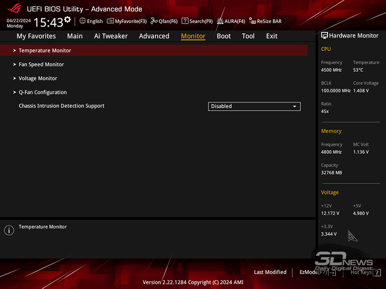Click the ReSize BAR icon
Image resolution: width=386 pixels, height=289 pixels.
(252, 21)
